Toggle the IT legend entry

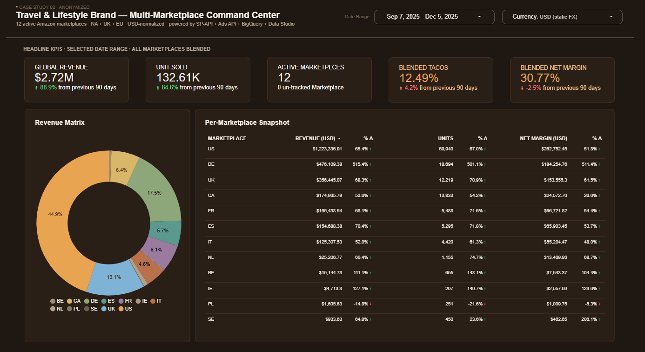click(156, 301)
